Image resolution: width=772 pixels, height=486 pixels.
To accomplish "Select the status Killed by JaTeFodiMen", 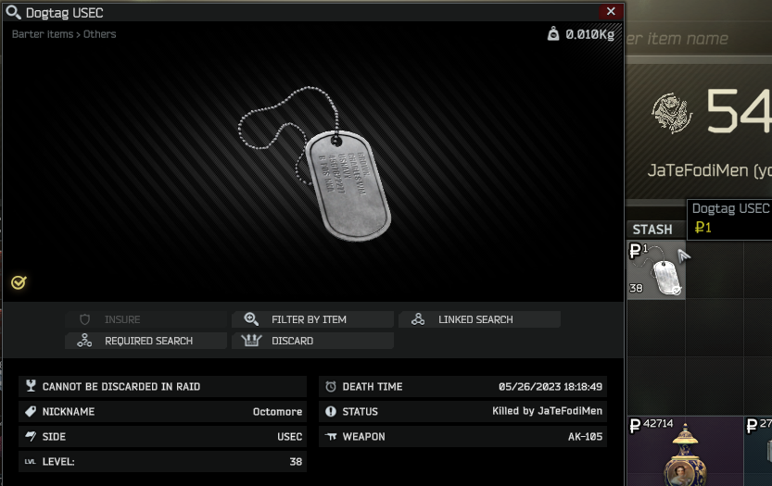I will [547, 411].
